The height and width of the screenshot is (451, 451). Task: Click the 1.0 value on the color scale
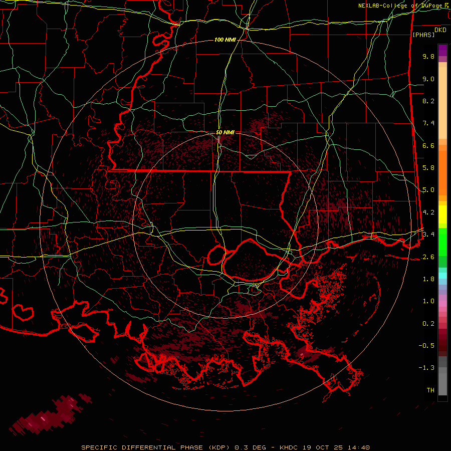[428, 301]
